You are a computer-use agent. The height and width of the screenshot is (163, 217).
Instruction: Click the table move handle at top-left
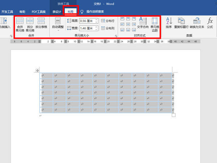38,70
